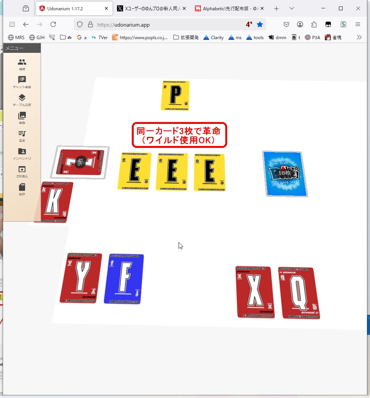Image resolution: width=370 pixels, height=398 pixels.
Task: Open a new browser tab
Action: pos(277,9)
